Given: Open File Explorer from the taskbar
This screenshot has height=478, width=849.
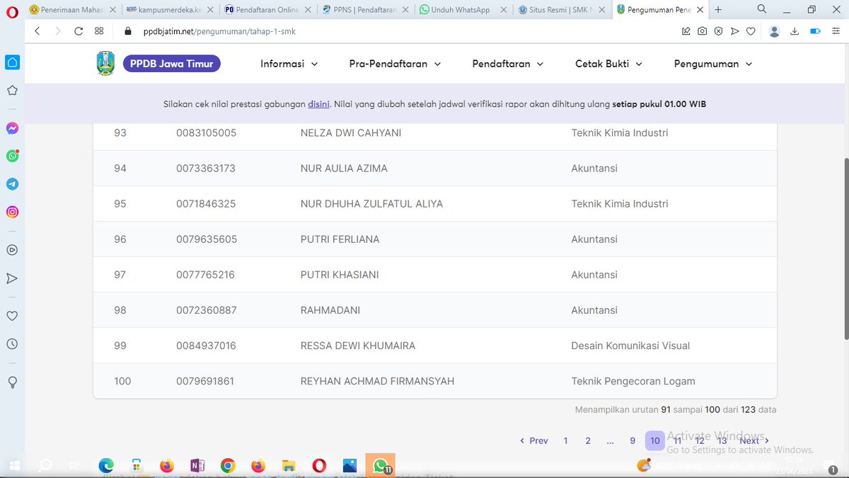Looking at the screenshot, I should (288, 465).
